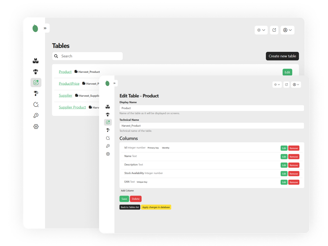Click the Create new table button
Screen dimensions: 328x246
point(282,56)
